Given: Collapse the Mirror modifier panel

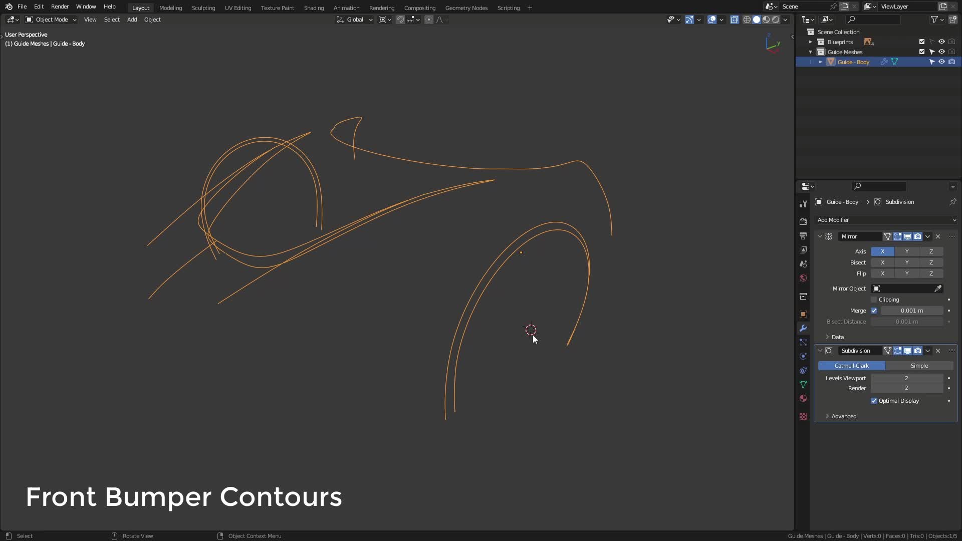Looking at the screenshot, I should pyautogui.click(x=820, y=236).
